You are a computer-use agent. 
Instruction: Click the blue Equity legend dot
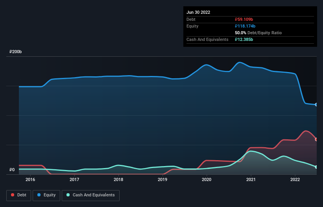tap(39, 195)
